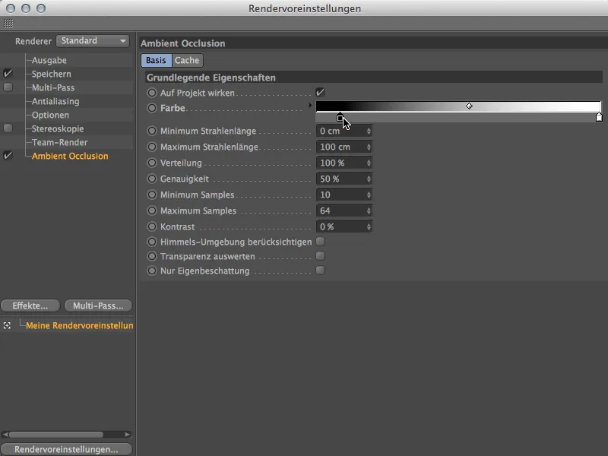
Task: Switch to the Basis tab
Action: tap(155, 60)
